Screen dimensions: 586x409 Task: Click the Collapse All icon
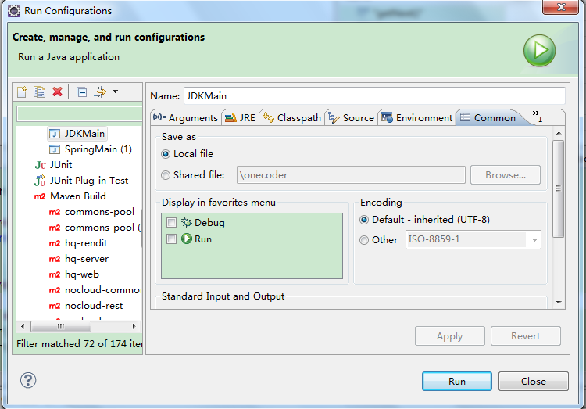pos(82,92)
